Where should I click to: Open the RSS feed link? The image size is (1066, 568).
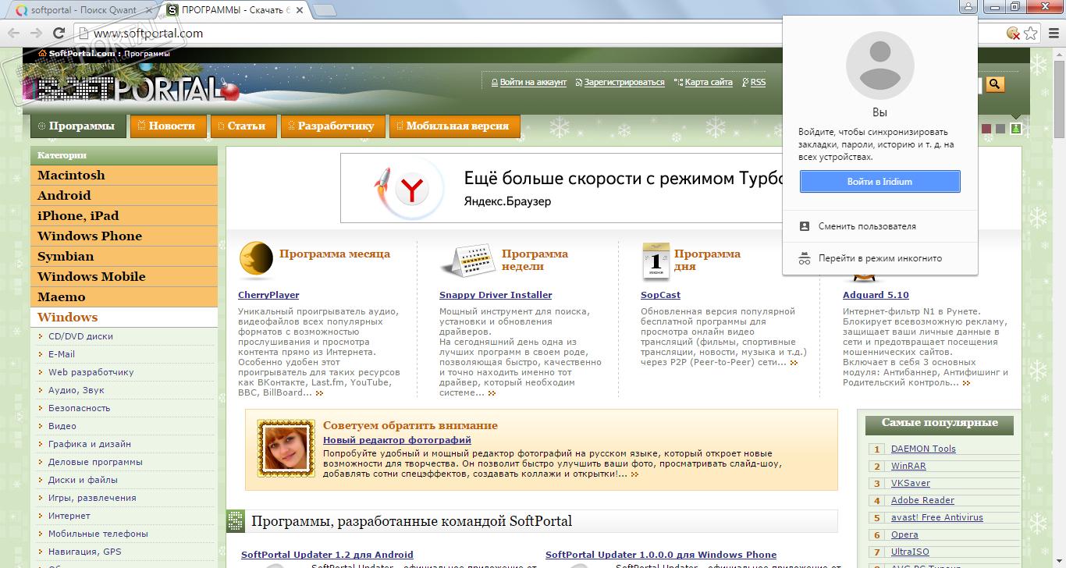(x=758, y=82)
